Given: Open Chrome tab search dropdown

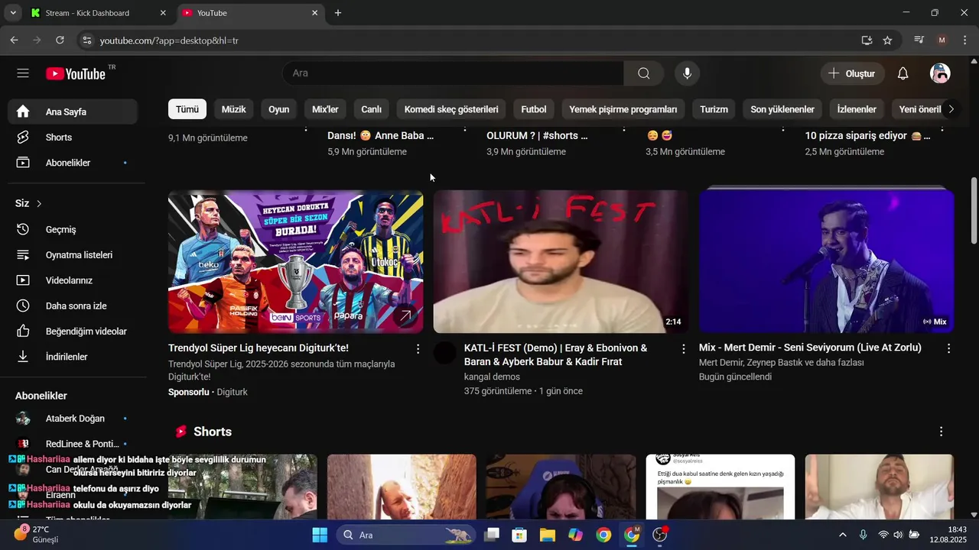Looking at the screenshot, I should click(13, 13).
